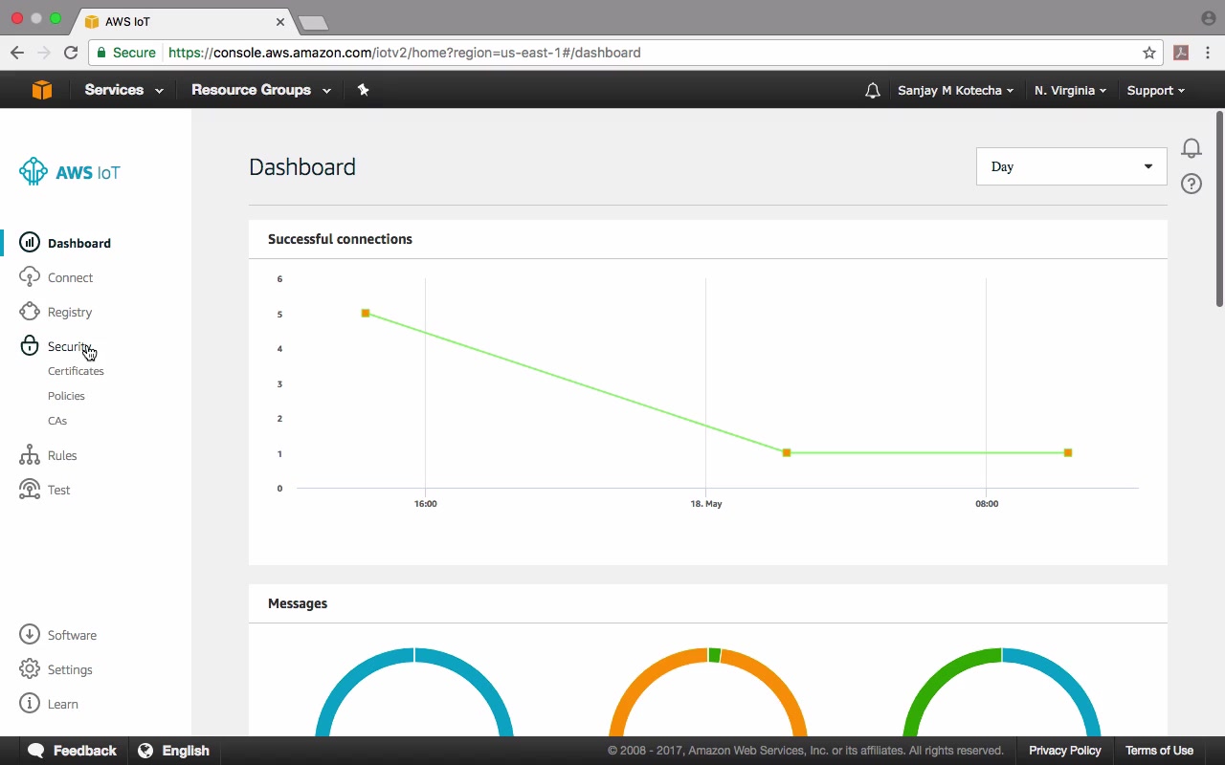Open the AWS alerts bell in top navbar

(x=872, y=90)
